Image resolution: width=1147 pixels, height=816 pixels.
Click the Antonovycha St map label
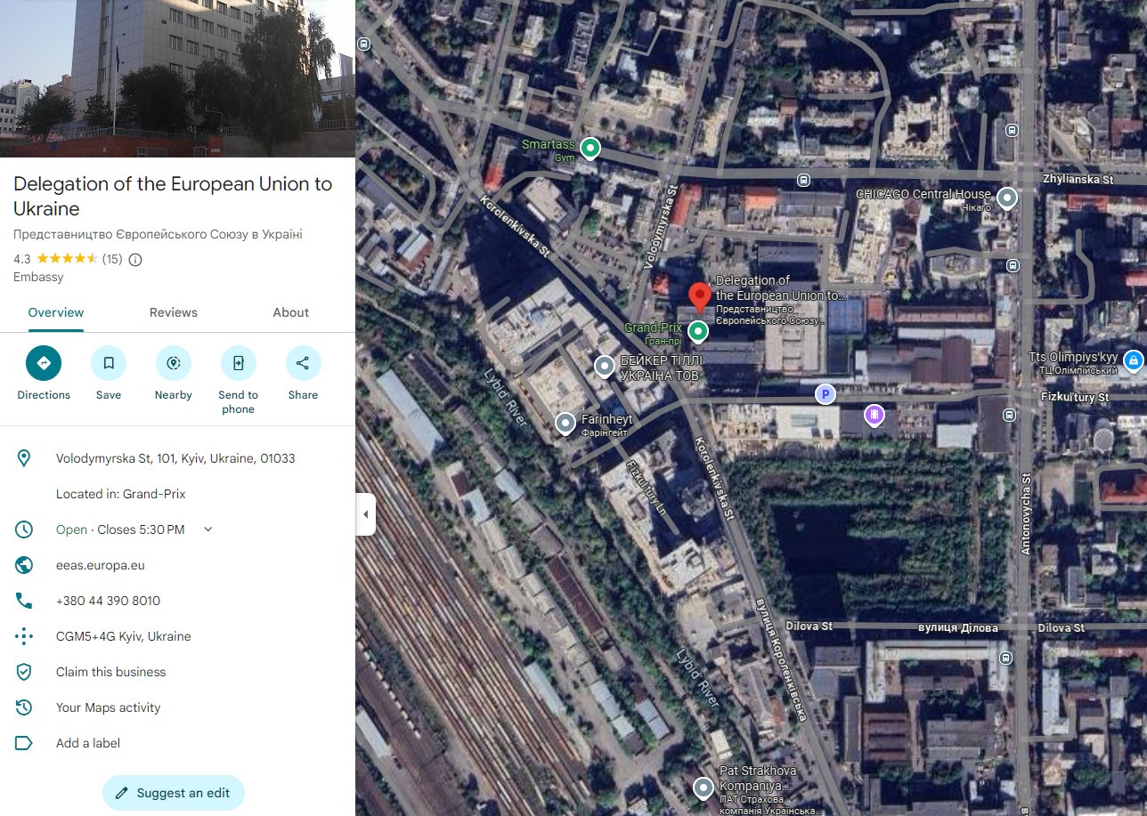click(x=1026, y=514)
